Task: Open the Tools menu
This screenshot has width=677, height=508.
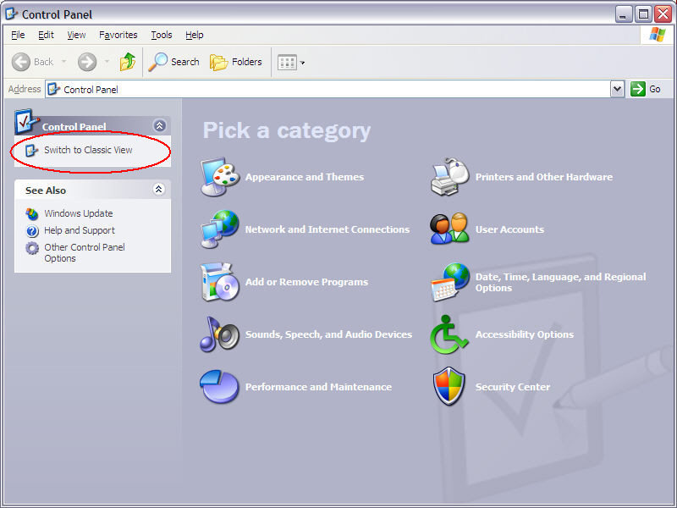Action: click(x=162, y=35)
